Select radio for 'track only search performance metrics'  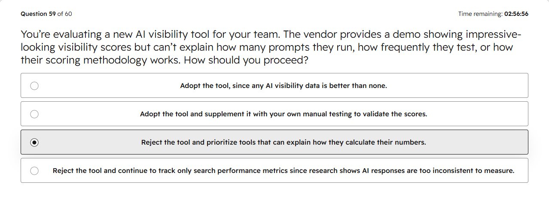point(34,171)
